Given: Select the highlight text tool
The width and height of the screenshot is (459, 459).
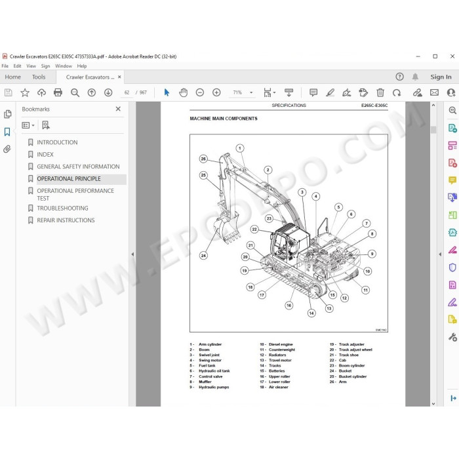Looking at the screenshot, I should (x=330, y=93).
